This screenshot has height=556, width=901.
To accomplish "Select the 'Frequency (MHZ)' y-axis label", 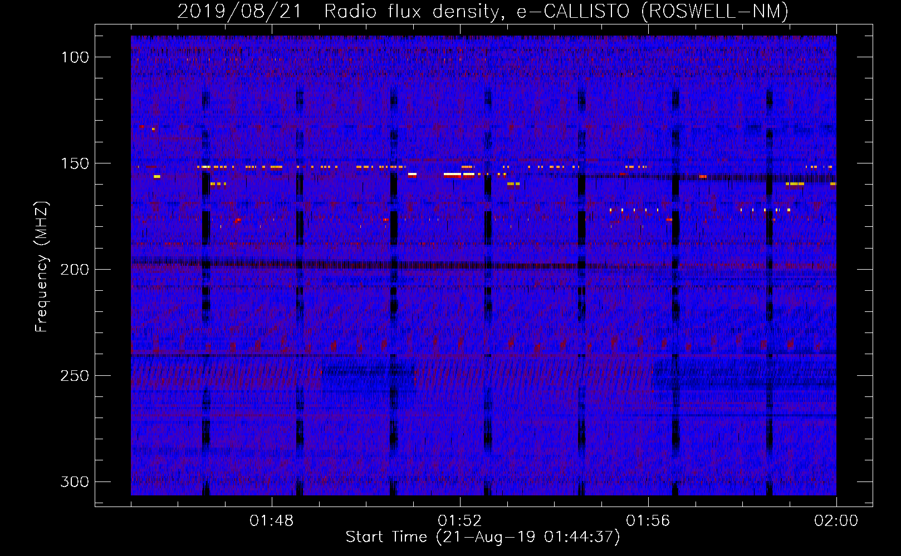I will coord(42,266).
